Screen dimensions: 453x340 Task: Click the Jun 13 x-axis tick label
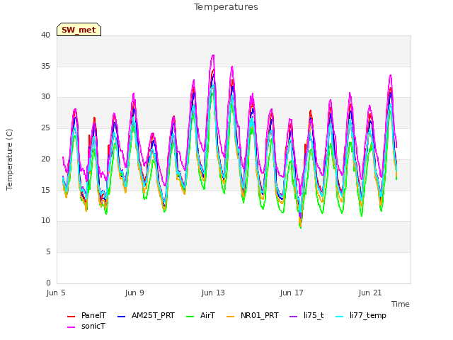[213, 293]
